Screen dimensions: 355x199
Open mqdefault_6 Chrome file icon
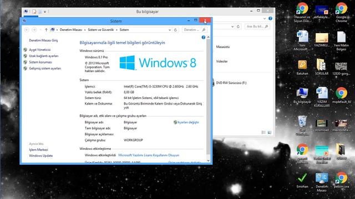[341, 95]
